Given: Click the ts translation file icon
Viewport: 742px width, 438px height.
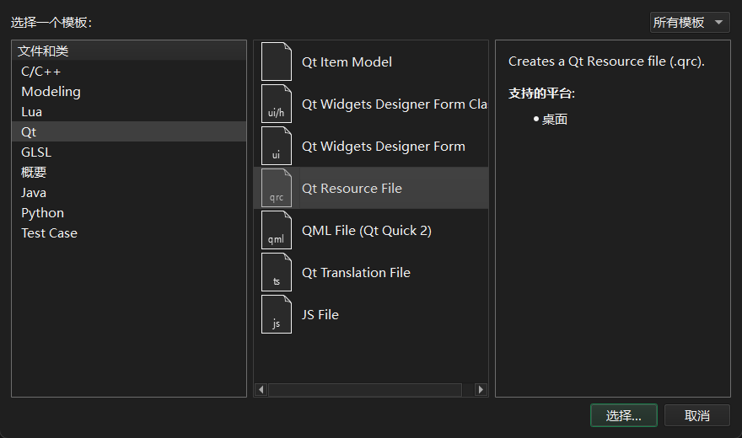Looking at the screenshot, I should click(277, 272).
